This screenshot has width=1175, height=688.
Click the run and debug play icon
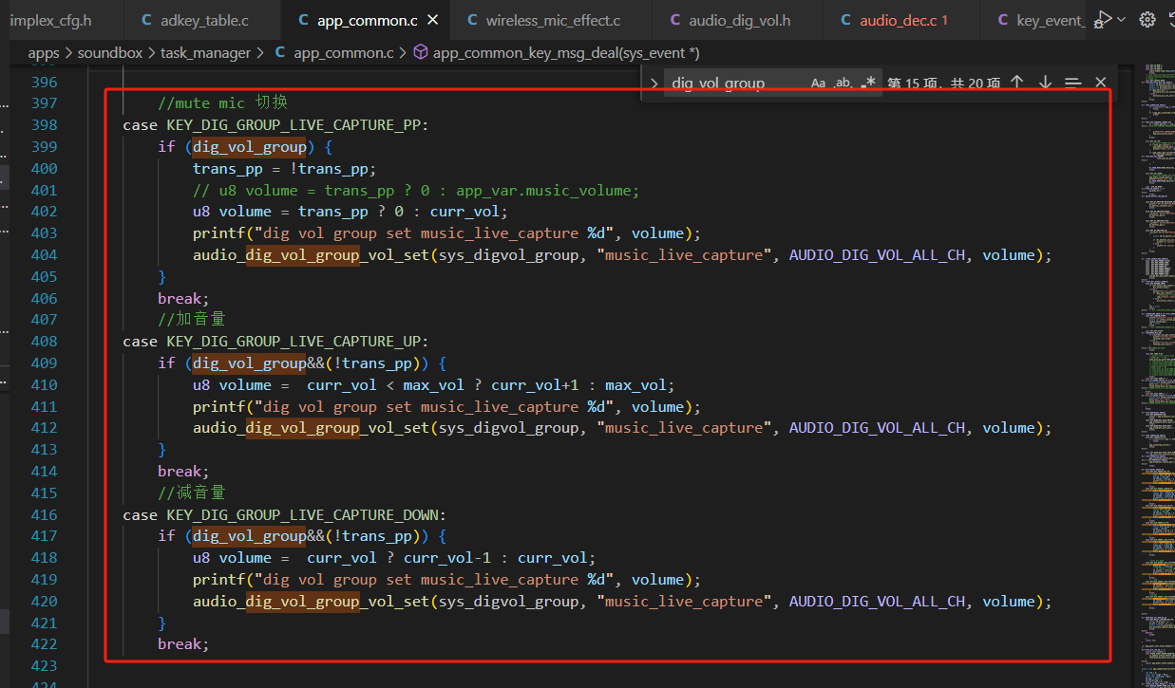click(x=1103, y=19)
